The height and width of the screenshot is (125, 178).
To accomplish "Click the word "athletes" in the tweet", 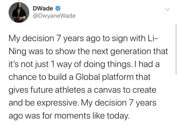I will pos(70,90).
